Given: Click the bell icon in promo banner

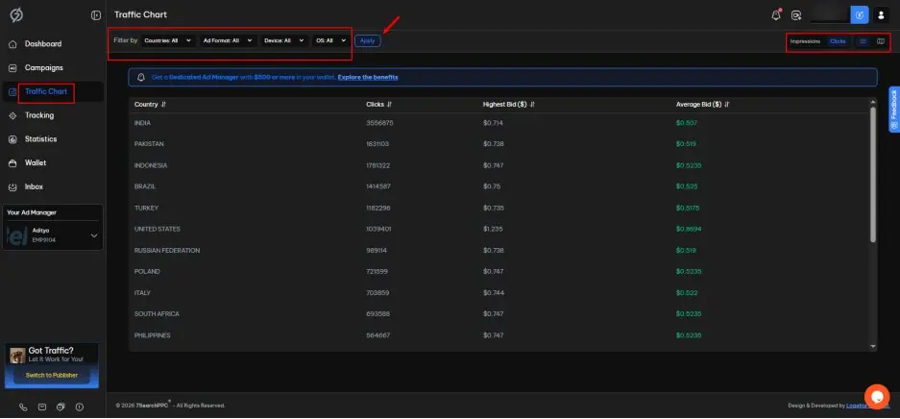Looking at the screenshot, I should (x=141, y=77).
